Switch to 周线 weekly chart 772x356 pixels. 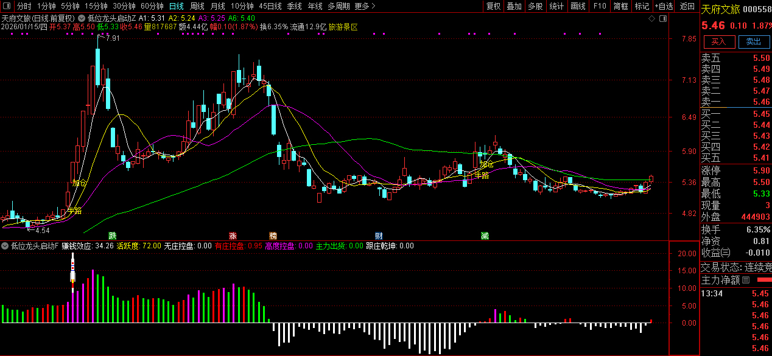click(x=197, y=6)
